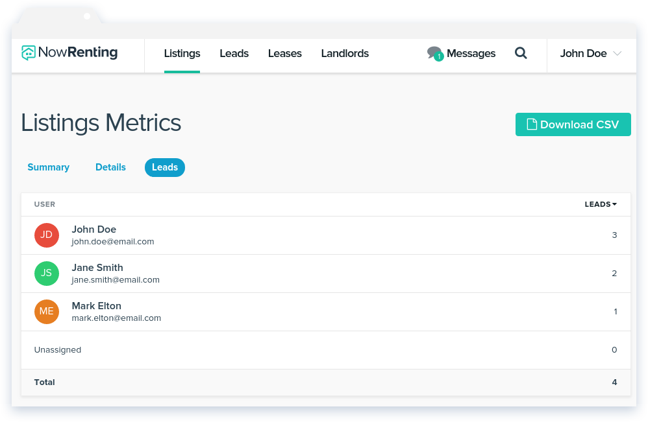Click Mark Elton's orange ME avatar
648x422 pixels.
[47, 312]
